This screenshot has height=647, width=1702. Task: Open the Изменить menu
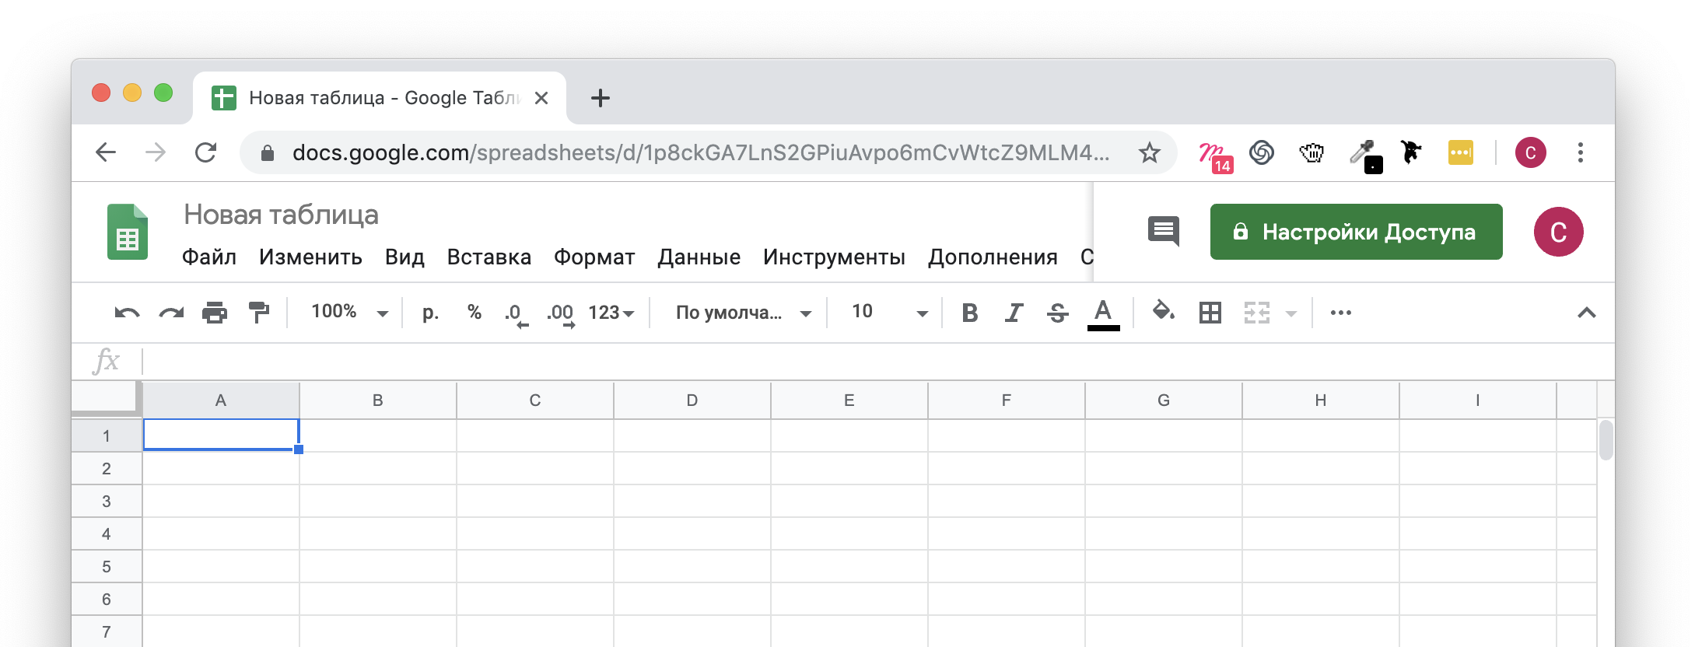click(310, 257)
